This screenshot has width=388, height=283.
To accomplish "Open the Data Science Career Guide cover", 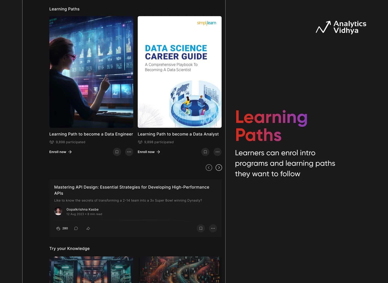I will (180, 72).
